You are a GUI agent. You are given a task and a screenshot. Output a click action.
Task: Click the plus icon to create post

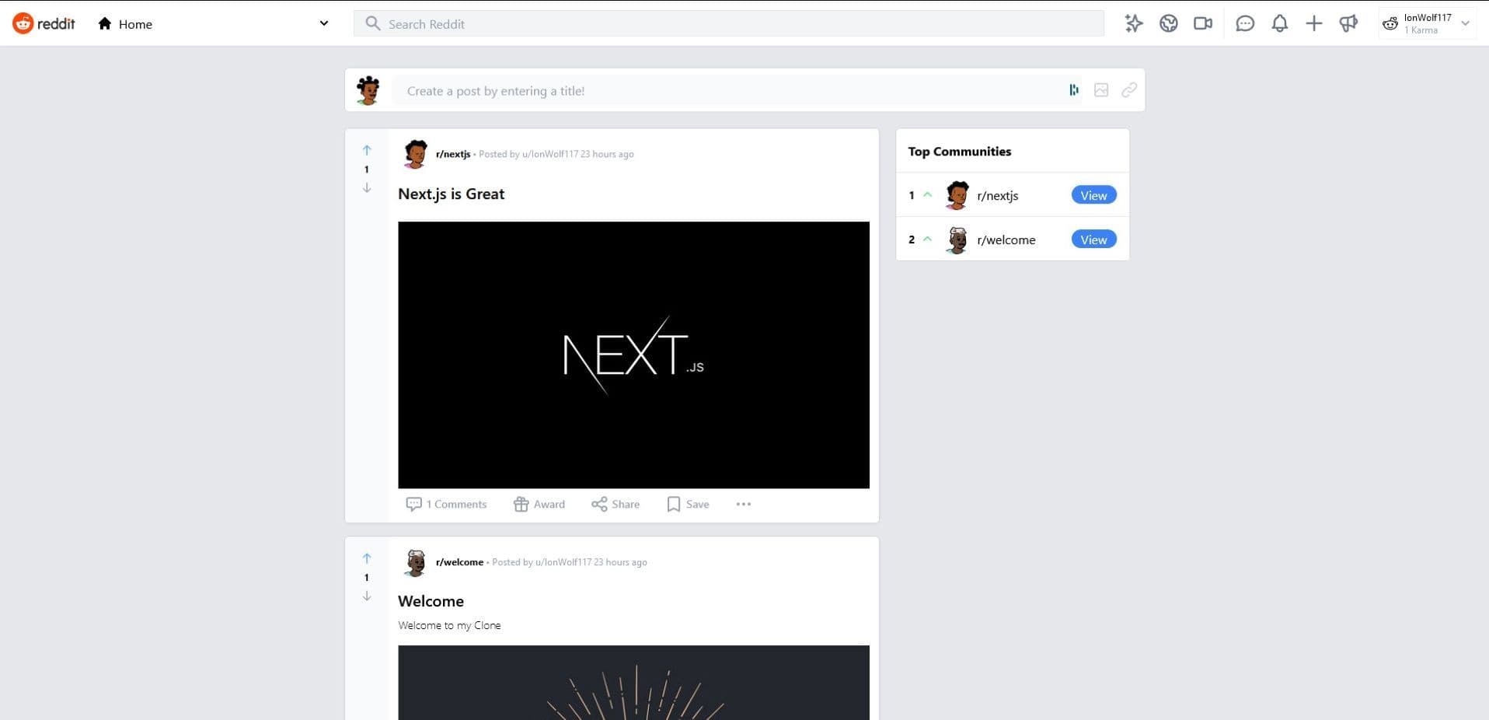coord(1313,23)
